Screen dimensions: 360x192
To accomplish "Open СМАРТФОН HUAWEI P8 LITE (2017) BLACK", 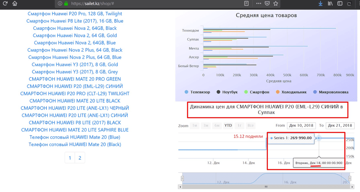I will click(75, 123).
